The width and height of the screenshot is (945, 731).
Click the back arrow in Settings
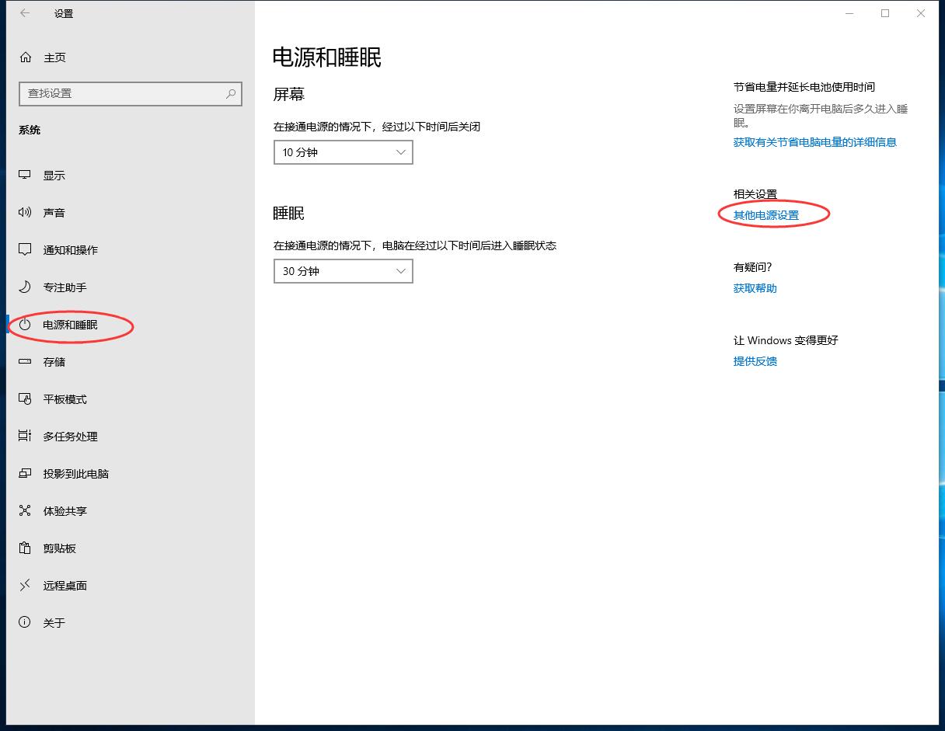[25, 13]
